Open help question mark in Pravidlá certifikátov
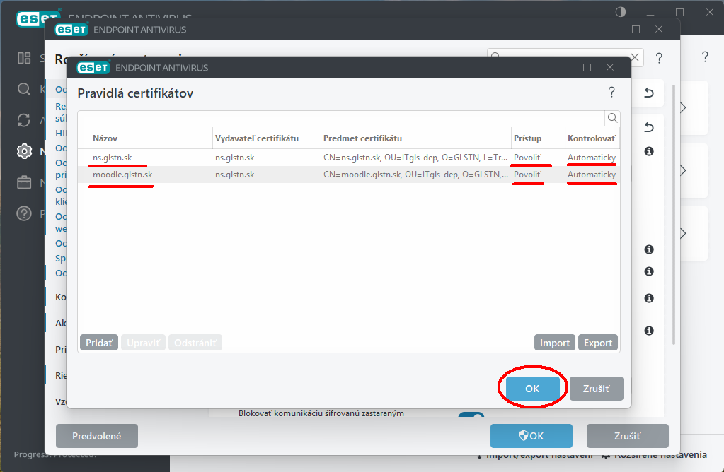Viewport: 724px width, 472px height. [x=611, y=93]
